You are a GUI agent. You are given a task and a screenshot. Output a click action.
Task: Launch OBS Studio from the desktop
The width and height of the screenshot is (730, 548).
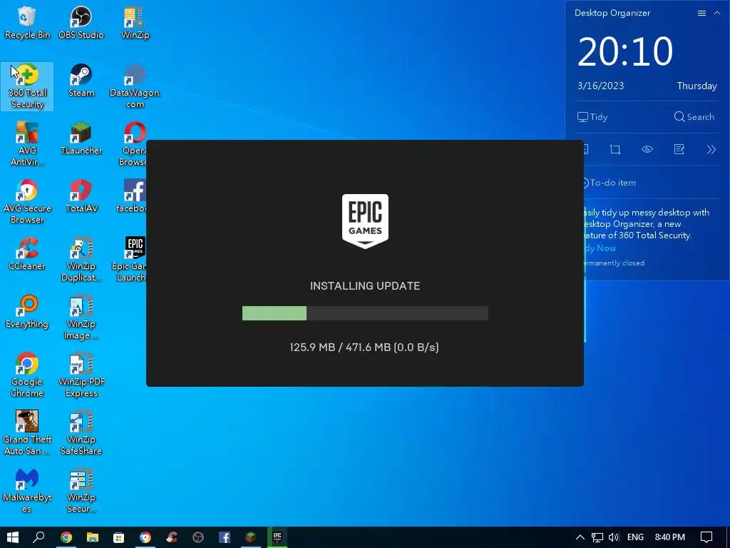81,24
